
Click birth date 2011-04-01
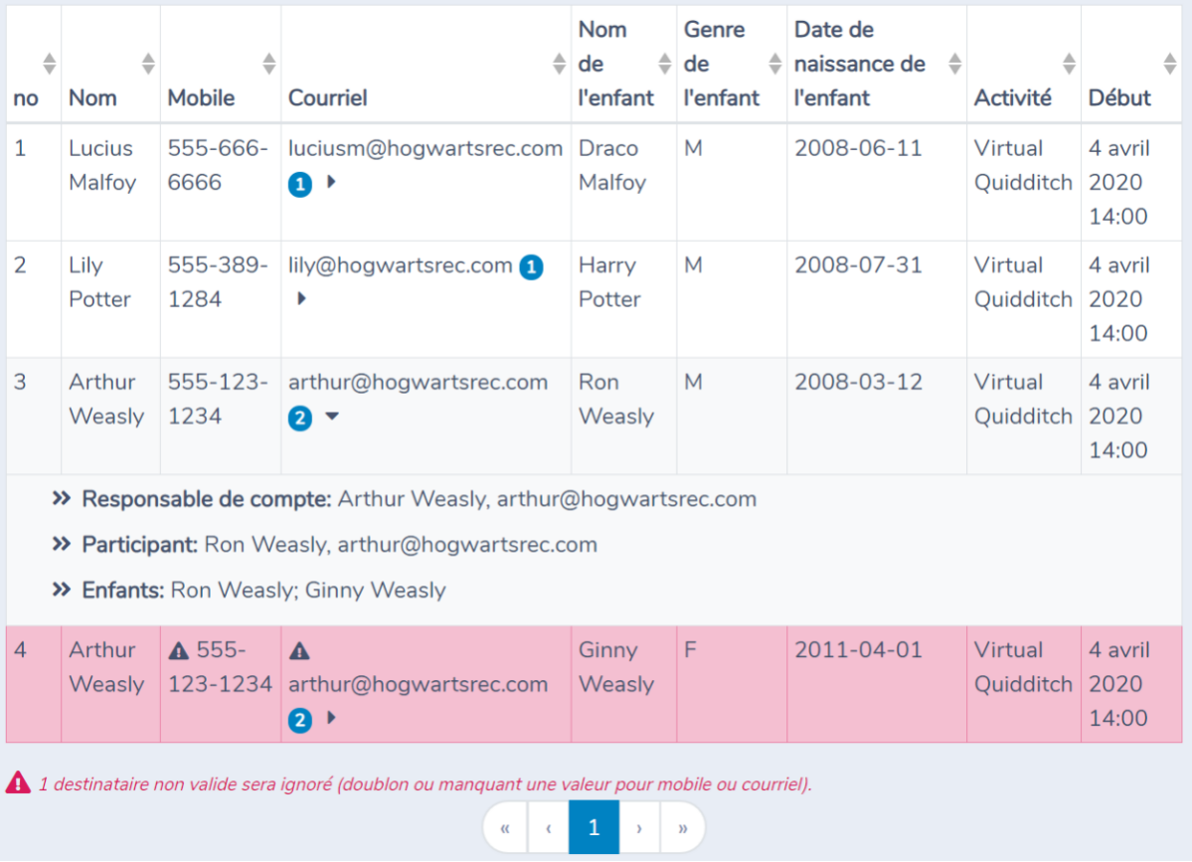pyautogui.click(x=858, y=650)
